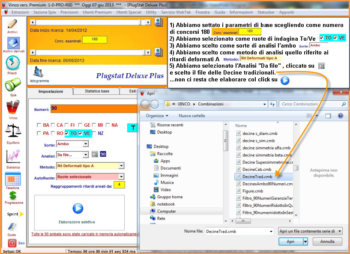
Task: Click the Data fine ricerca slider track
Action: [90, 52]
